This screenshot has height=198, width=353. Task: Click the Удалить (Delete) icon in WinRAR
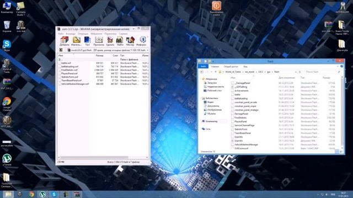[x=110, y=41]
